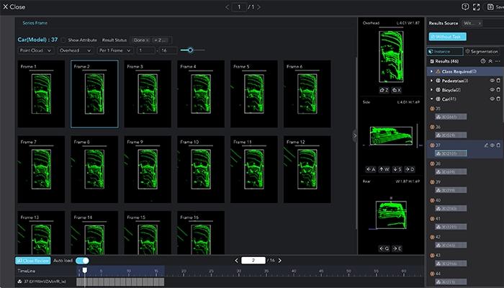504x288 pixels.
Task: Enter fullscreen mode from top bar
Action: pyautogui.click(x=477, y=6)
